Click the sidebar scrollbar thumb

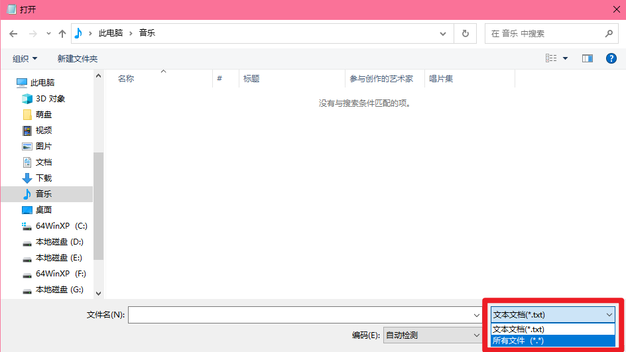[99, 206]
